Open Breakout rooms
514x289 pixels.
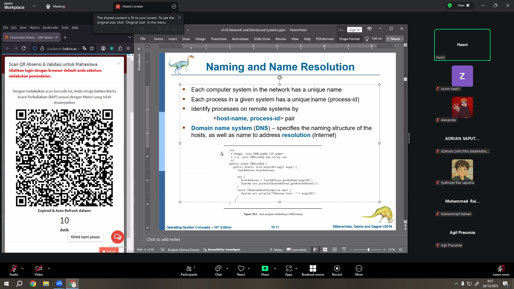click(x=313, y=271)
